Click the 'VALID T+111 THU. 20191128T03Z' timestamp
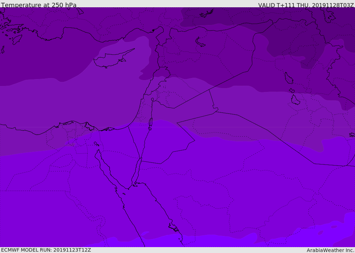 click(306, 5)
